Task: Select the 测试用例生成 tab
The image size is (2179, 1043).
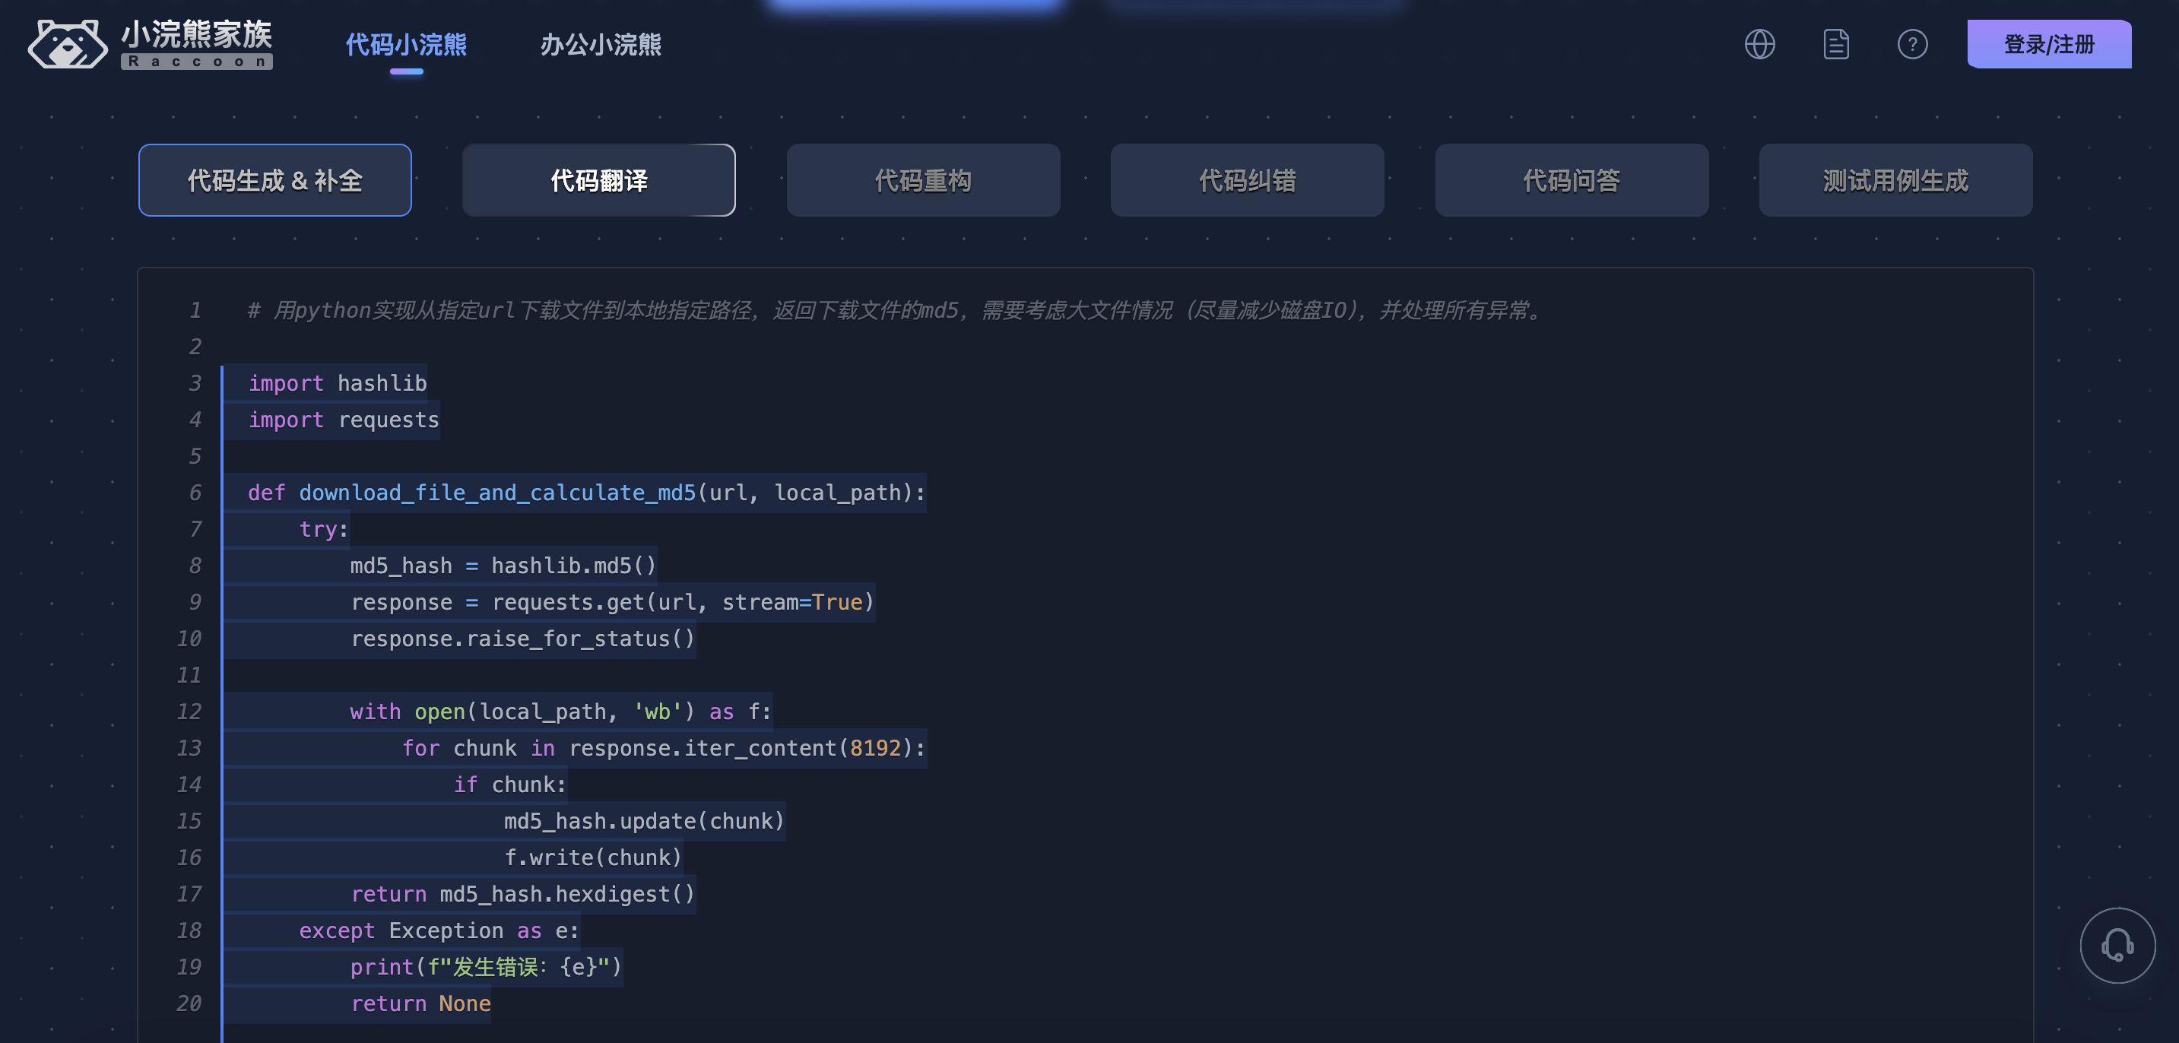Action: pos(1895,180)
